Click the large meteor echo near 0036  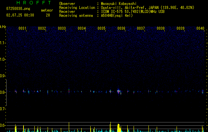pos(119,91)
